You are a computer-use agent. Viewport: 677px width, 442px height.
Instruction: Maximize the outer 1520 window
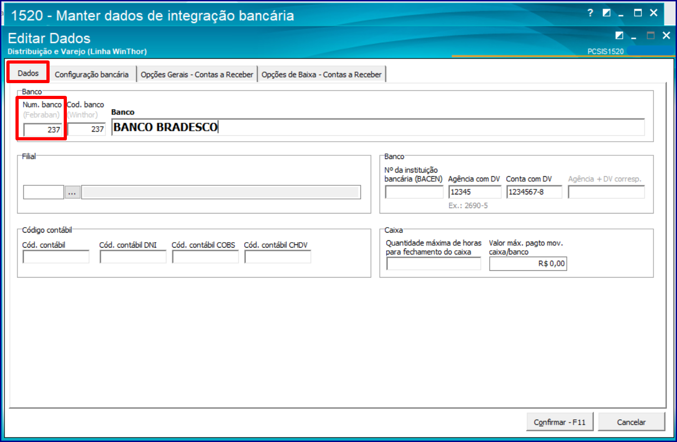[x=638, y=13]
